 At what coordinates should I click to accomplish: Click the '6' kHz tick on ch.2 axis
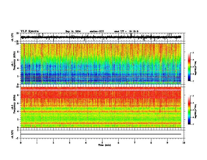pyautogui.click(x=18, y=103)
